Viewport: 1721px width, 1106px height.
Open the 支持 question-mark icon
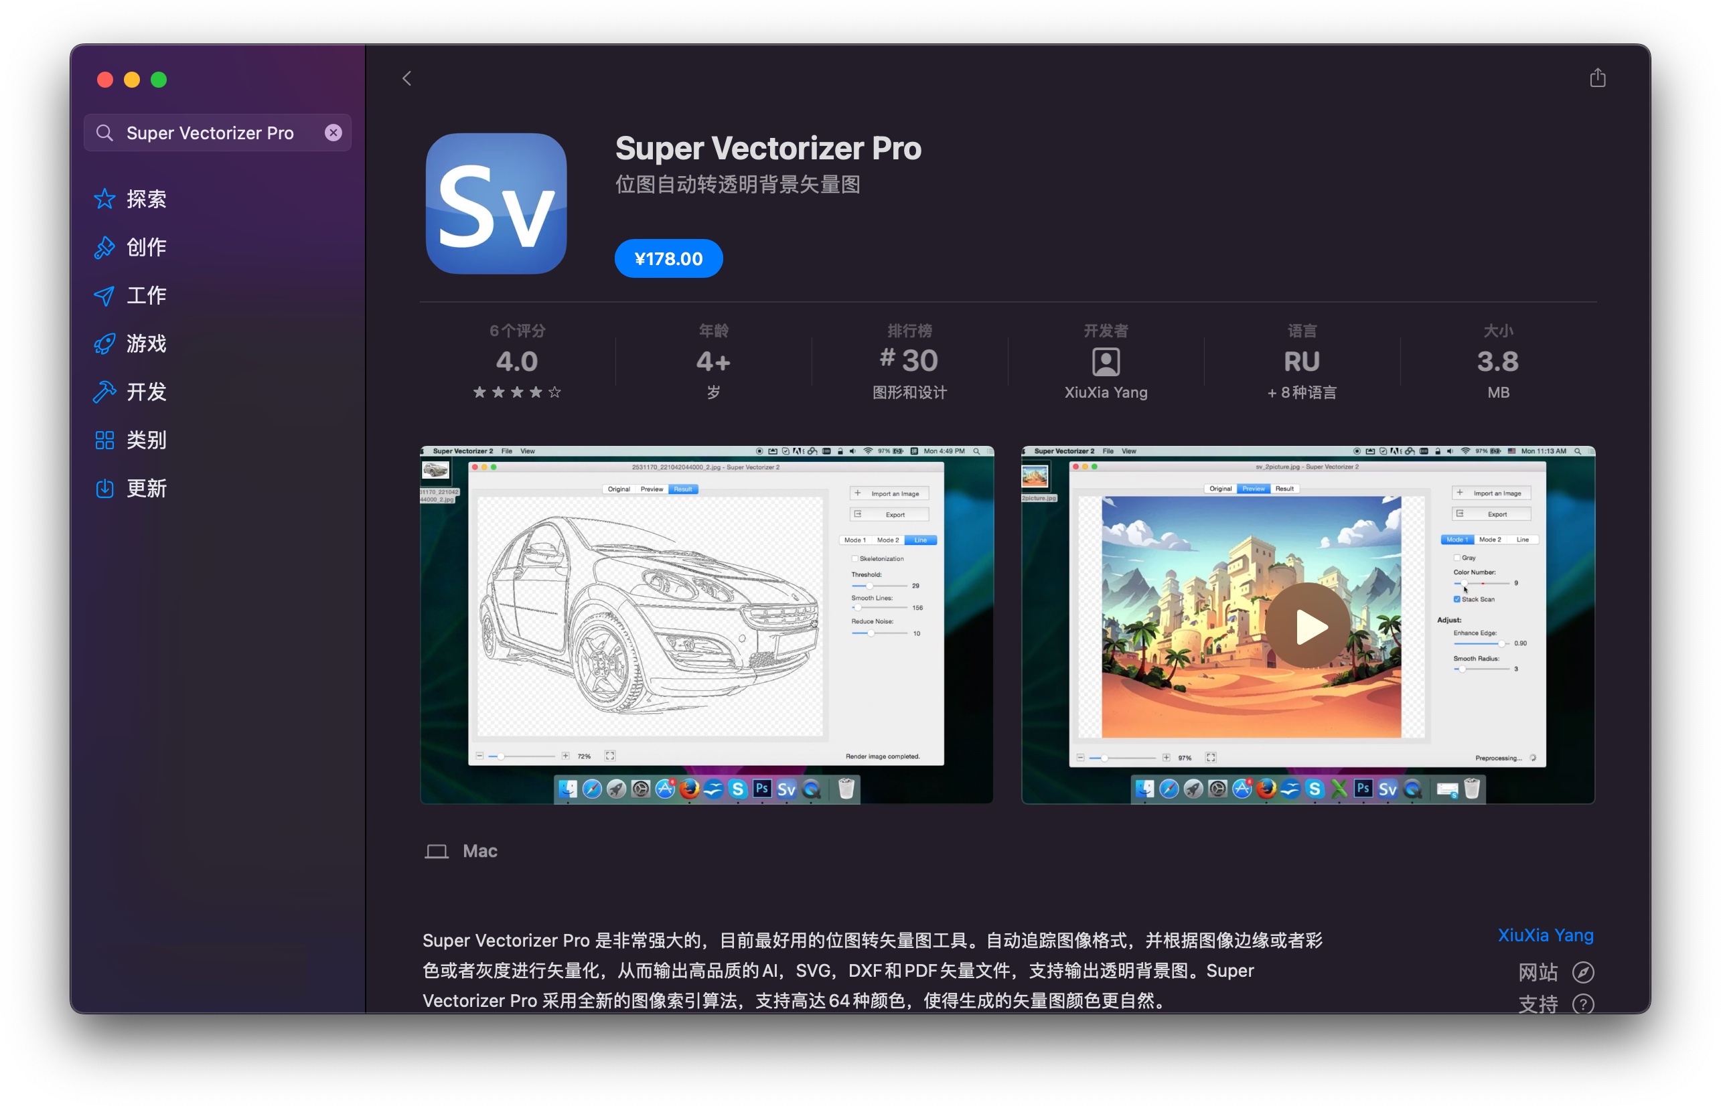pos(1583,1004)
